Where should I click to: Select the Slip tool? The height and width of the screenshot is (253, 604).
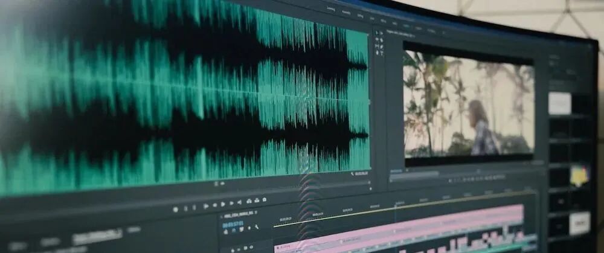pyautogui.click(x=377, y=46)
